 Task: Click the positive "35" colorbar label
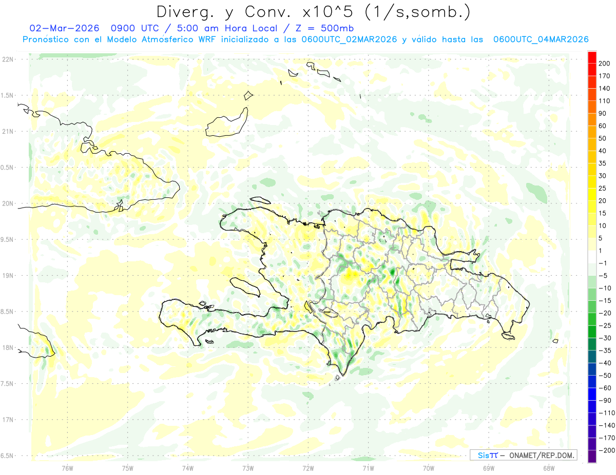(603, 163)
